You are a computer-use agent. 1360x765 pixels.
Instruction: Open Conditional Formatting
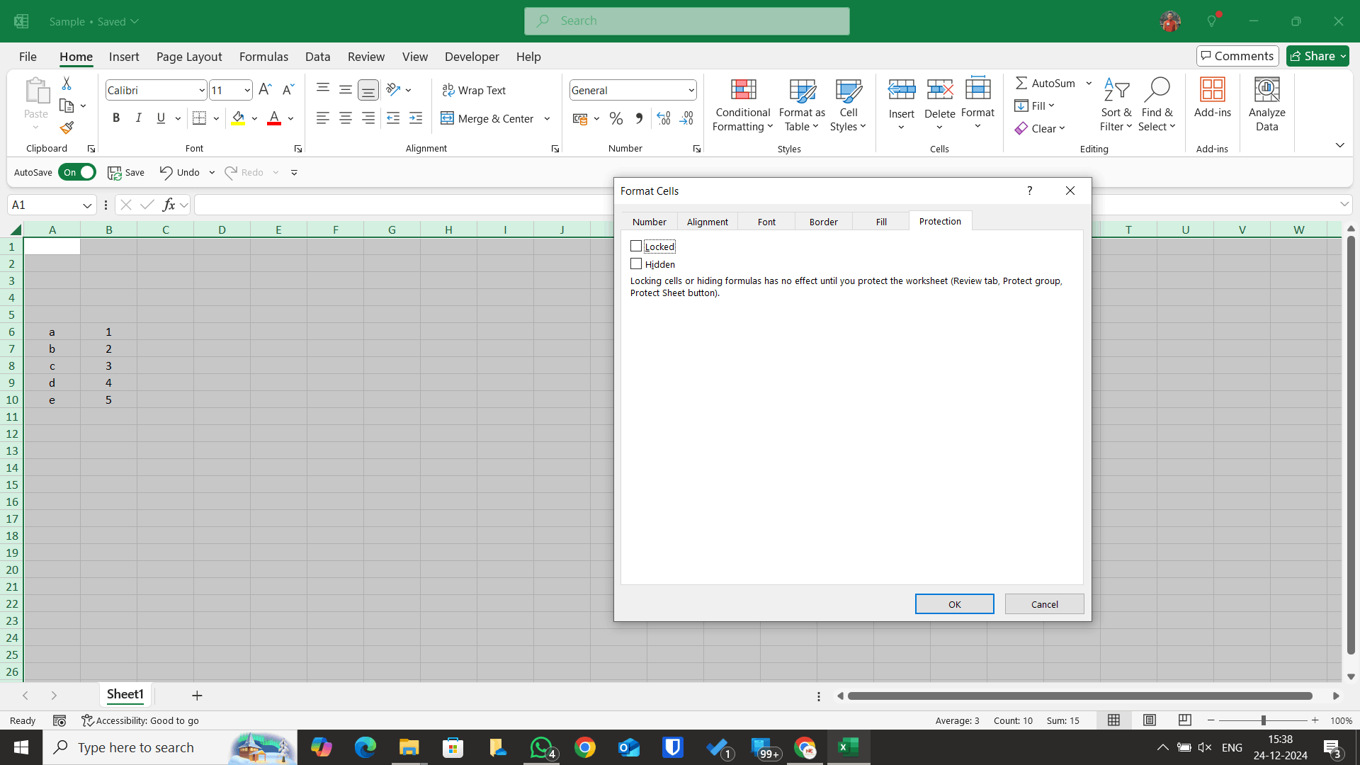point(742,105)
